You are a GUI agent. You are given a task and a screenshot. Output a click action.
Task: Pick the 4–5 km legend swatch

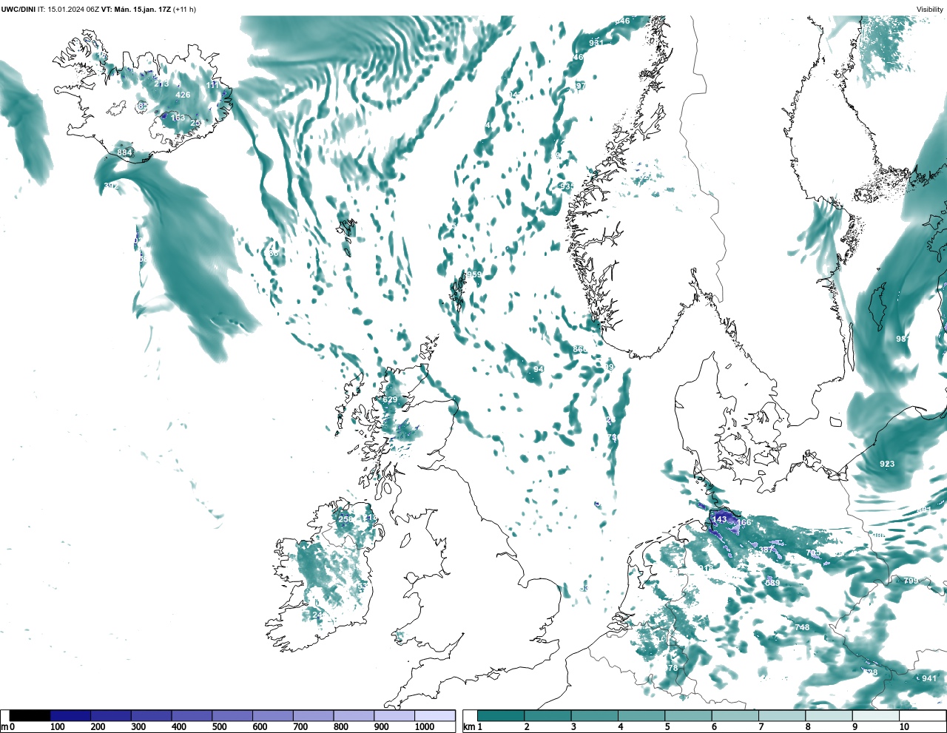(x=641, y=716)
